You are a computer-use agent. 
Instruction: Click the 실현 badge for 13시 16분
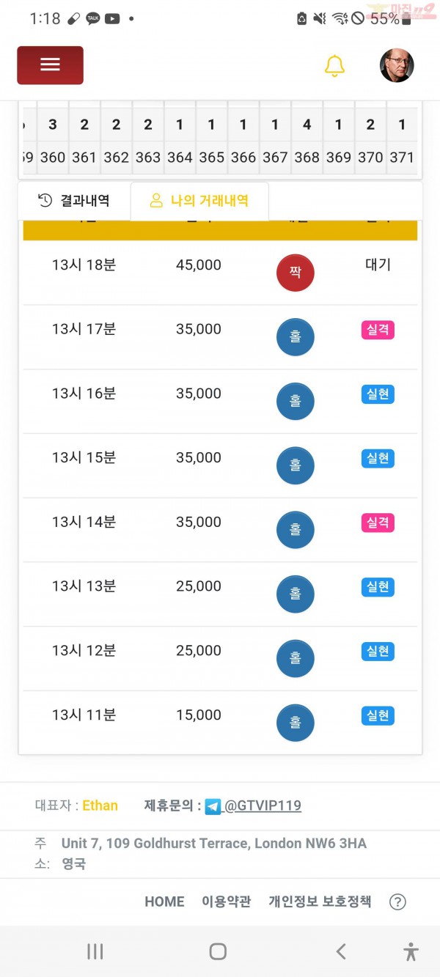click(378, 394)
